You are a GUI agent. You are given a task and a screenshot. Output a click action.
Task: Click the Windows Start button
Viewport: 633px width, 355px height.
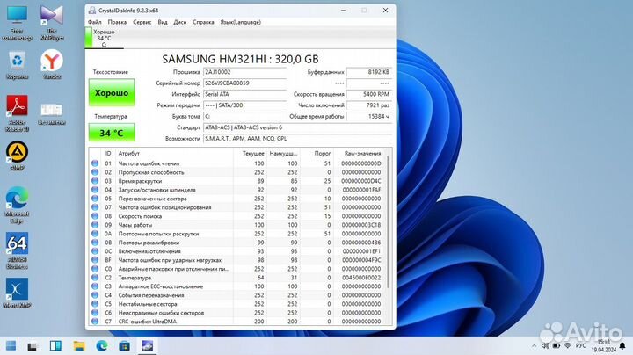point(11,345)
